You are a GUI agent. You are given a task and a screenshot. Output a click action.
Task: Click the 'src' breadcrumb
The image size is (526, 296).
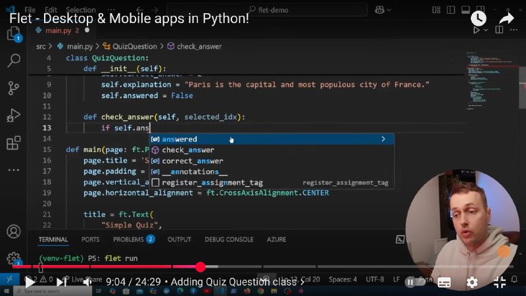pos(41,46)
